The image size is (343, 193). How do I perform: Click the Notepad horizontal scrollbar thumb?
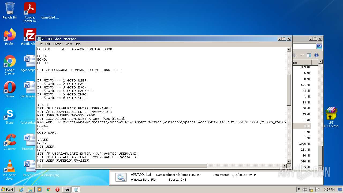[x=124, y=166]
